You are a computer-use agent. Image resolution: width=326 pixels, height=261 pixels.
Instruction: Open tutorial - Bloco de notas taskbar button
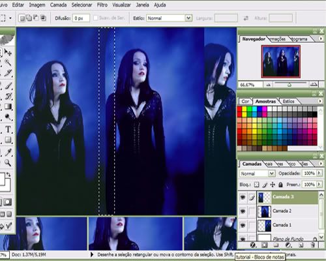(x=260, y=257)
